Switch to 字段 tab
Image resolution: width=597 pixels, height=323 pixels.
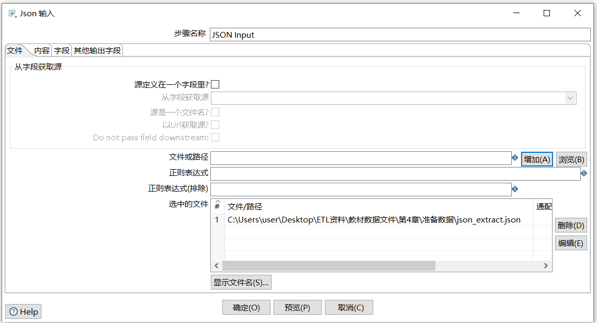click(62, 50)
